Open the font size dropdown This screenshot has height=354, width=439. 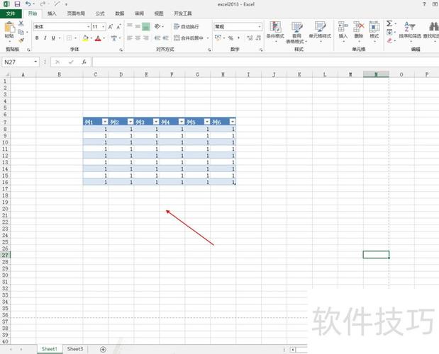(x=104, y=27)
